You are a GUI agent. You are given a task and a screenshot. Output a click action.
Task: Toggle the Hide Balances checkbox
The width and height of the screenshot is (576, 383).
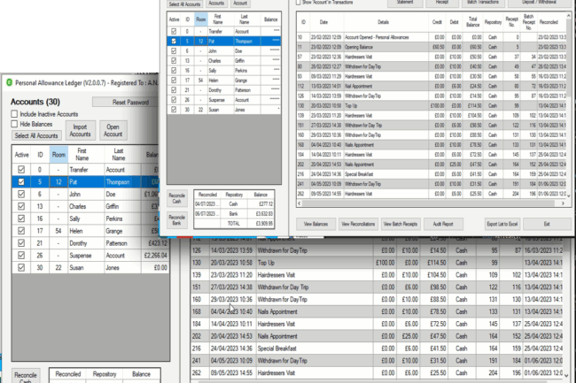coord(13,125)
